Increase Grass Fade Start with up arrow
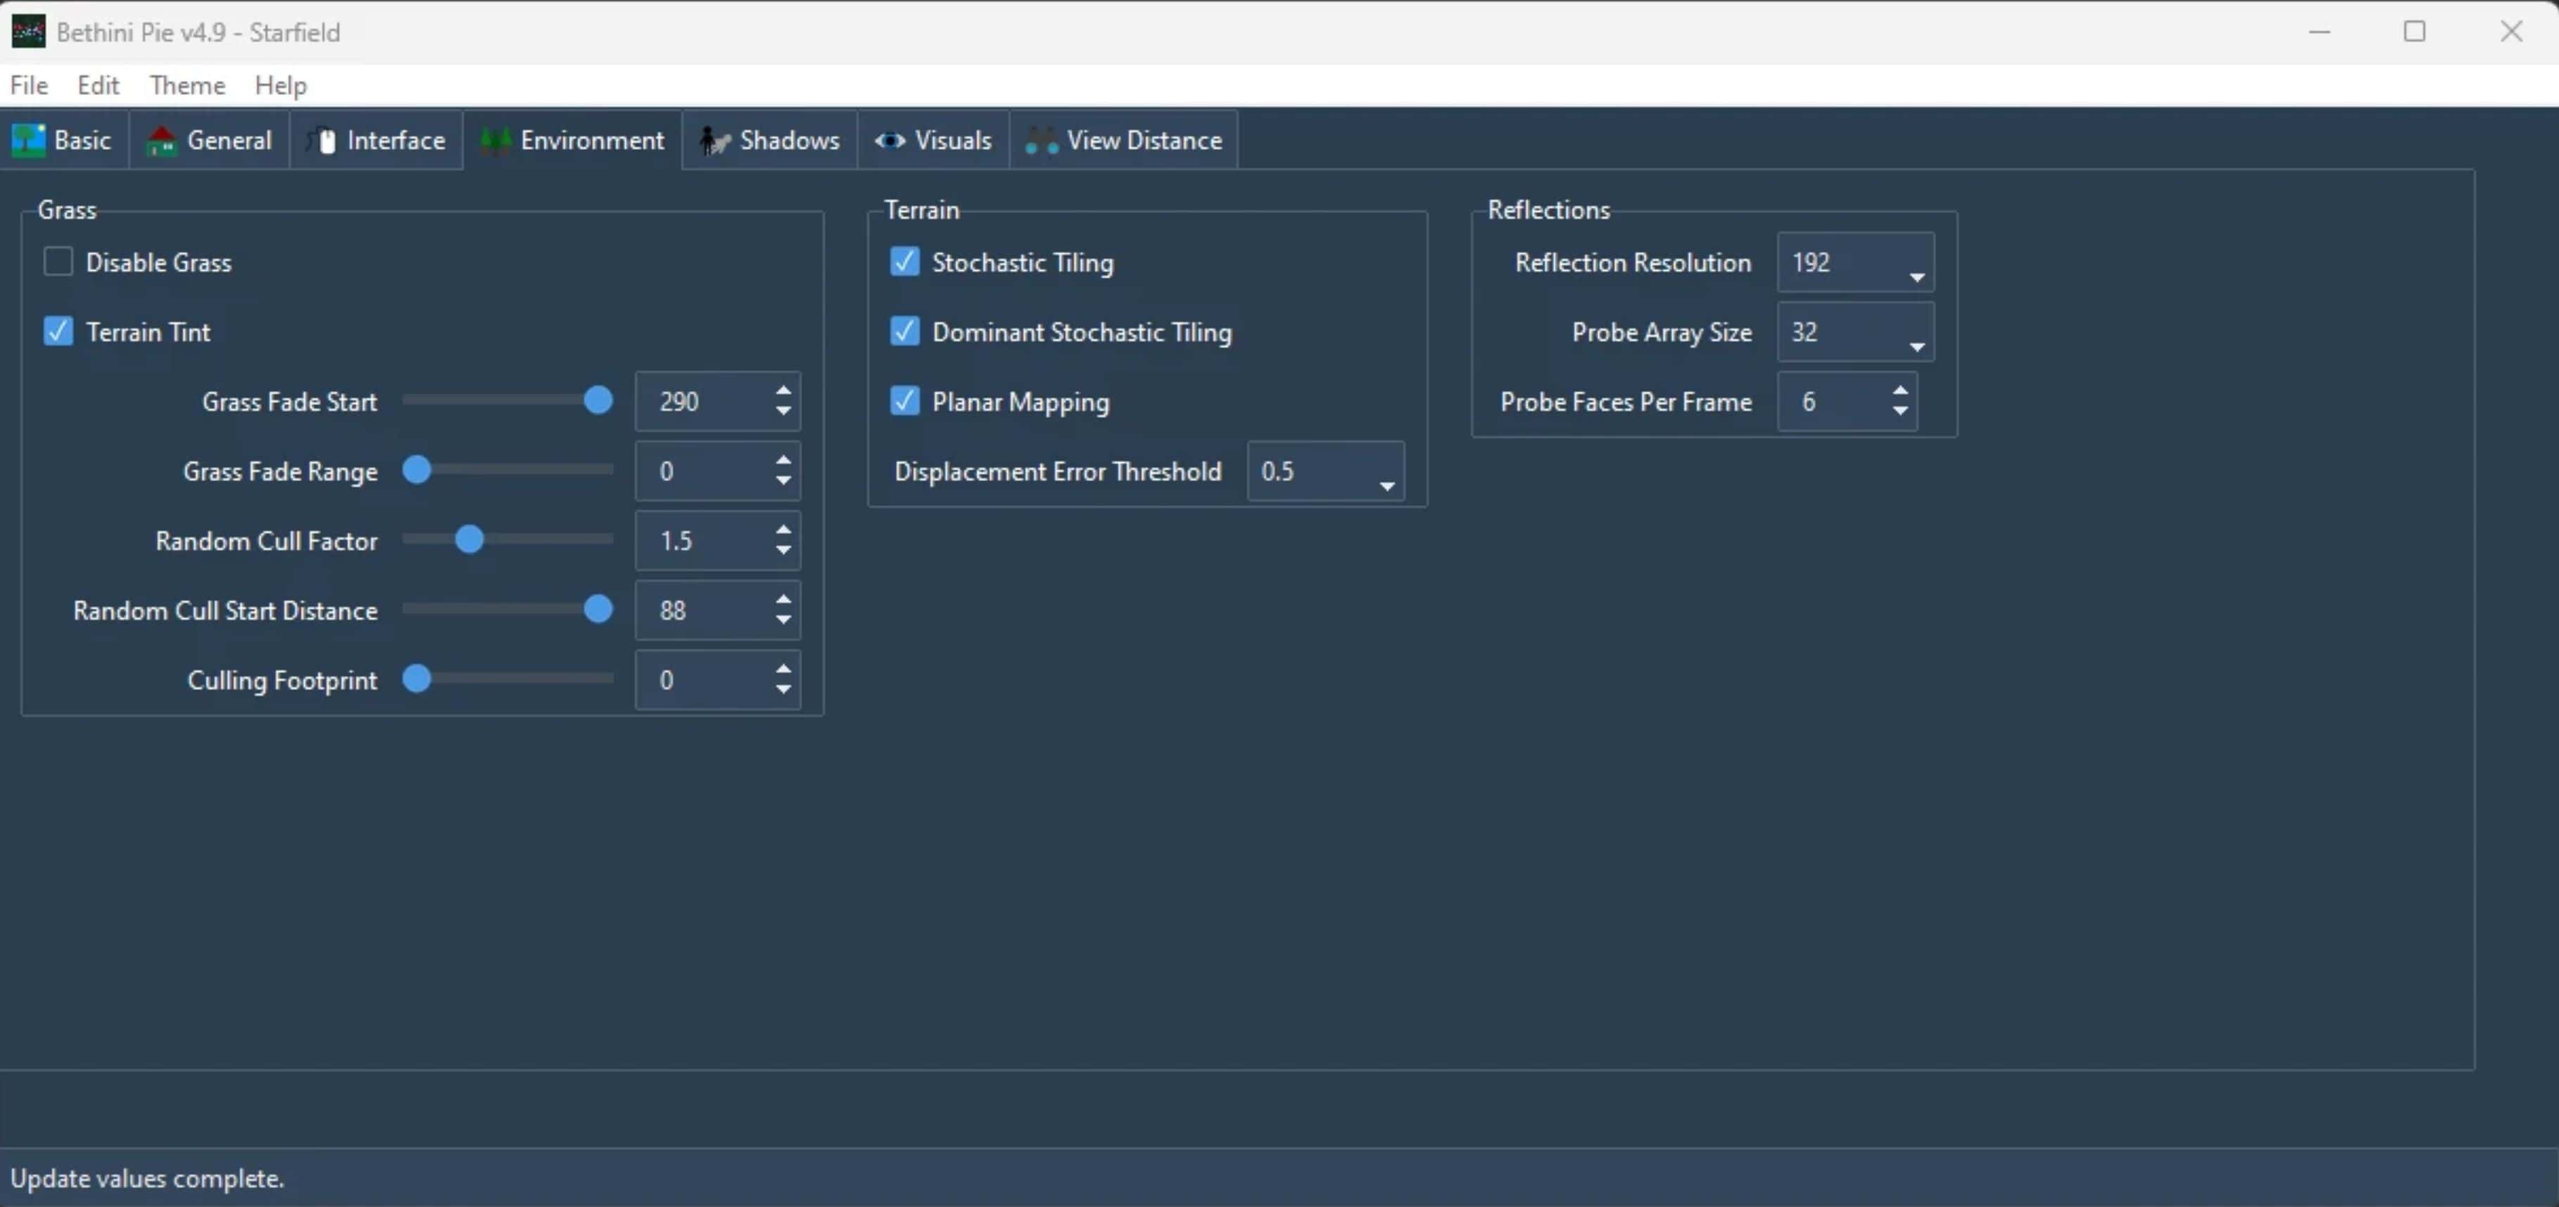 click(x=784, y=391)
